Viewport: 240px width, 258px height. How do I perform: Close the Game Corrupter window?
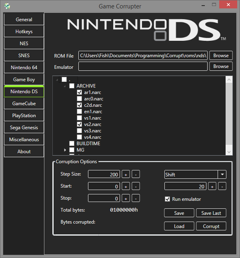(x=228, y=5)
